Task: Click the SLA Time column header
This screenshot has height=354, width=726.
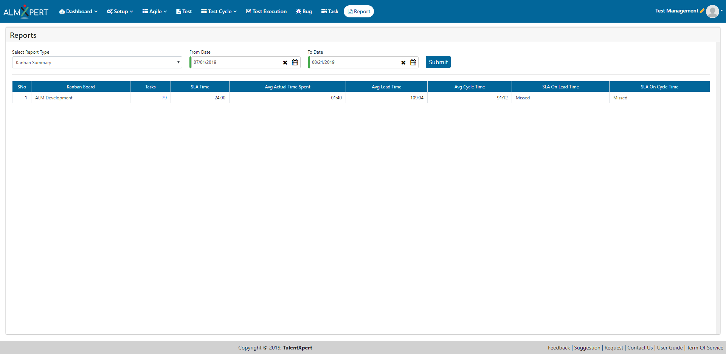Action: [200, 87]
